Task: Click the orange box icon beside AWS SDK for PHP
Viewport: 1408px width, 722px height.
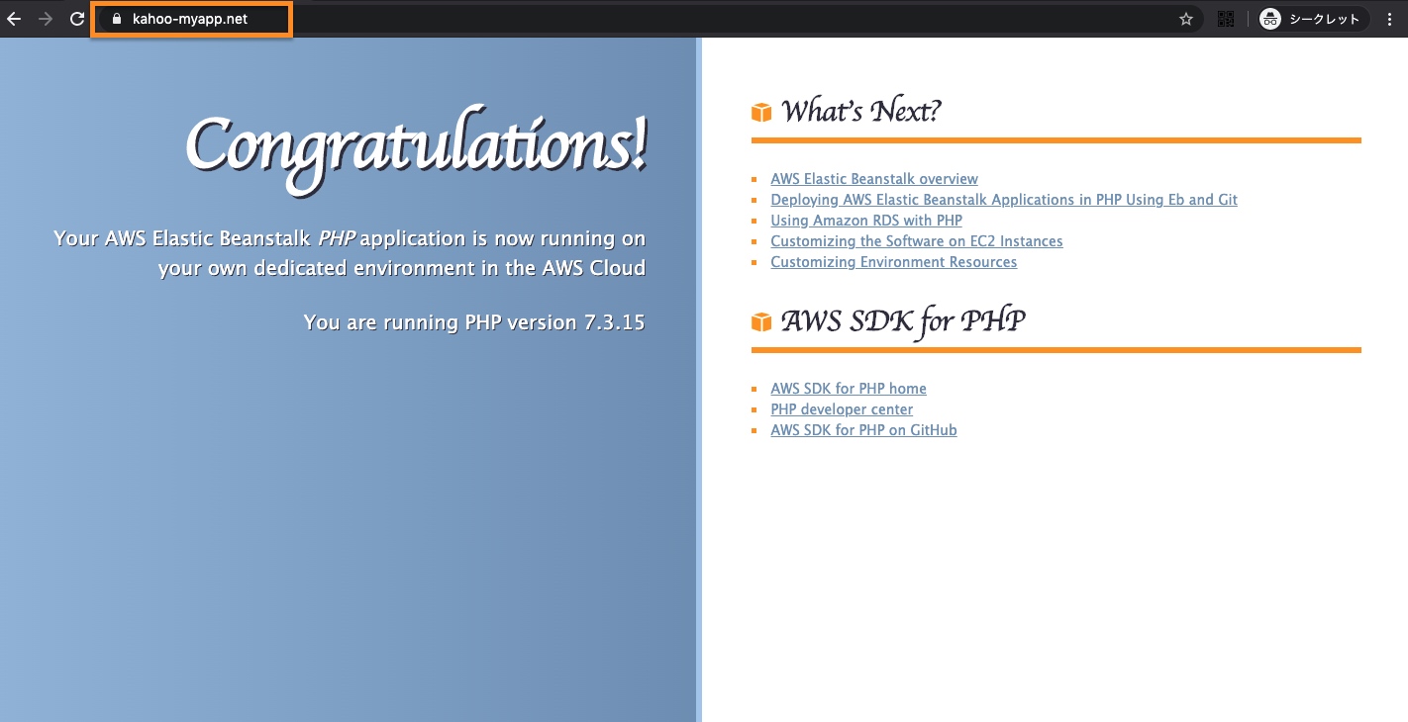Action: point(760,321)
